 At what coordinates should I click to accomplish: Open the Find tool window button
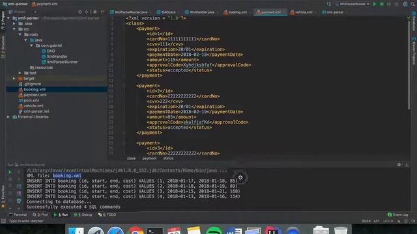click(x=40, y=214)
